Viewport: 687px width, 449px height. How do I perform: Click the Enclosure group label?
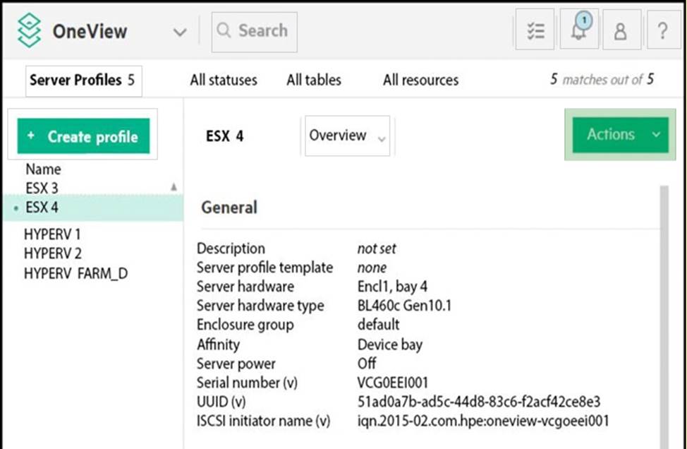(x=245, y=325)
